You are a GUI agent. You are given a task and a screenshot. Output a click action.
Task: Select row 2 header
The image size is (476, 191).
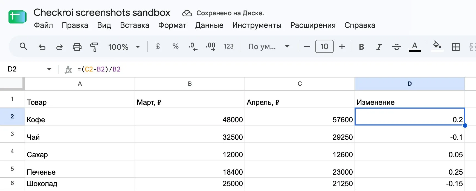tap(12, 117)
